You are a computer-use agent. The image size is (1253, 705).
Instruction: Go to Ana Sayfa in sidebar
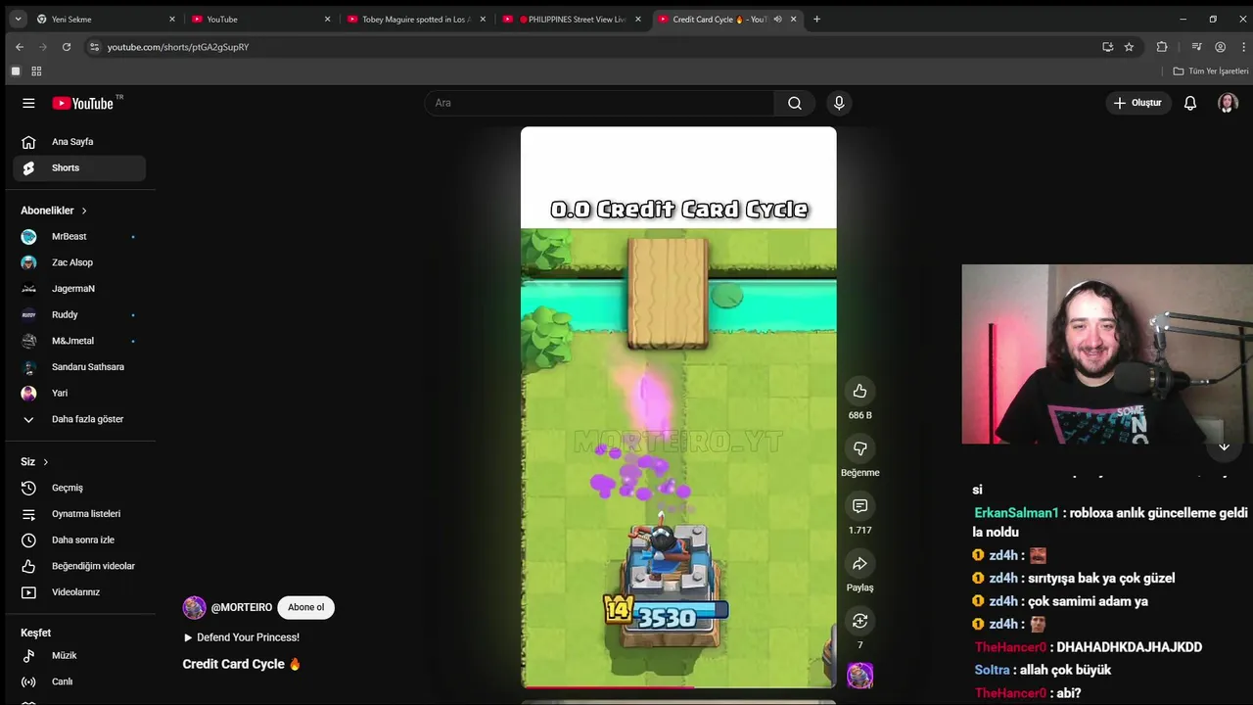(x=79, y=142)
